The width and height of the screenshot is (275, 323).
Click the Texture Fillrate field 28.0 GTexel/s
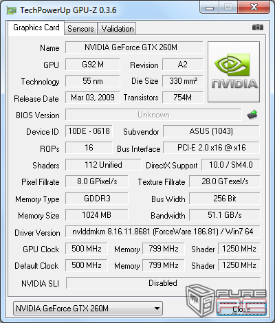[225, 181]
